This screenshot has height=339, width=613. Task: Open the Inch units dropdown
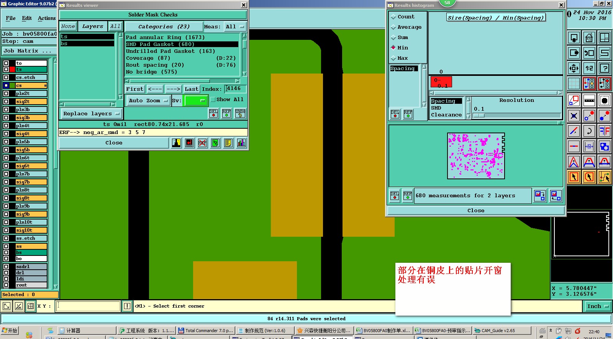pyautogui.click(x=598, y=306)
